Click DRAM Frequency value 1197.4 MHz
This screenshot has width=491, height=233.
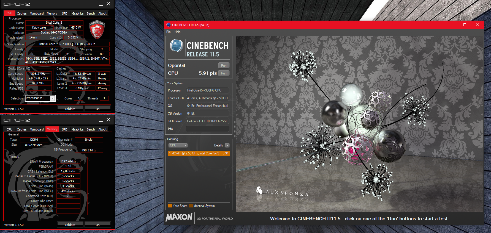pos(68,161)
